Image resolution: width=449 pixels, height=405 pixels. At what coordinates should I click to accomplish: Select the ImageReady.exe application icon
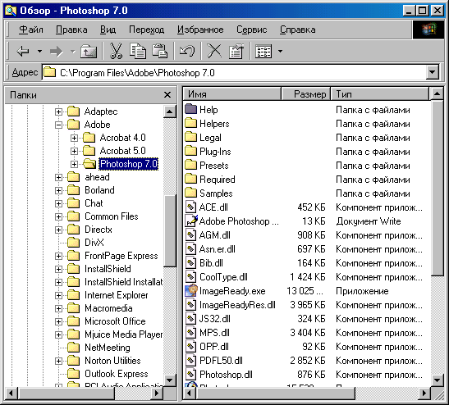[x=191, y=291]
